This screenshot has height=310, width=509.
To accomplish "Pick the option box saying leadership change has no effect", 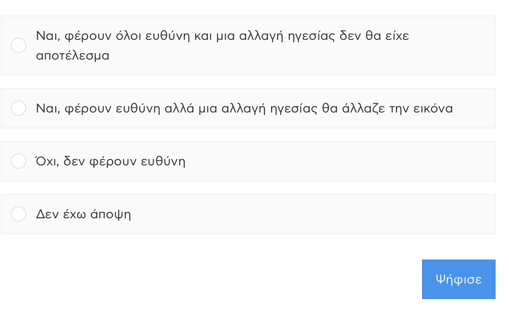I will coord(248,45).
